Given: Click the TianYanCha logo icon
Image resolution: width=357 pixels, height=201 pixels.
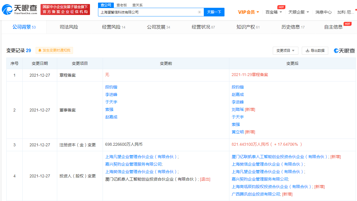Looking at the screenshot, I should click(7, 10).
